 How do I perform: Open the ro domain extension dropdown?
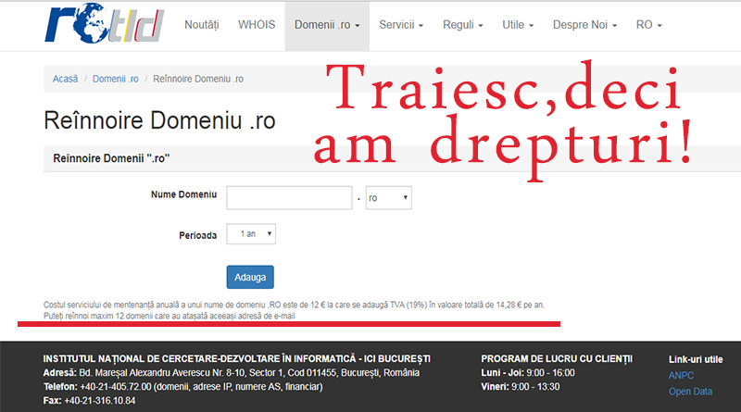pos(388,197)
